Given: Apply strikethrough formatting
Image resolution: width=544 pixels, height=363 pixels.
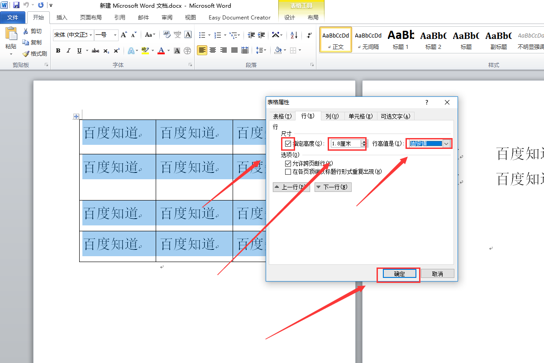Looking at the screenshot, I should tap(95, 51).
